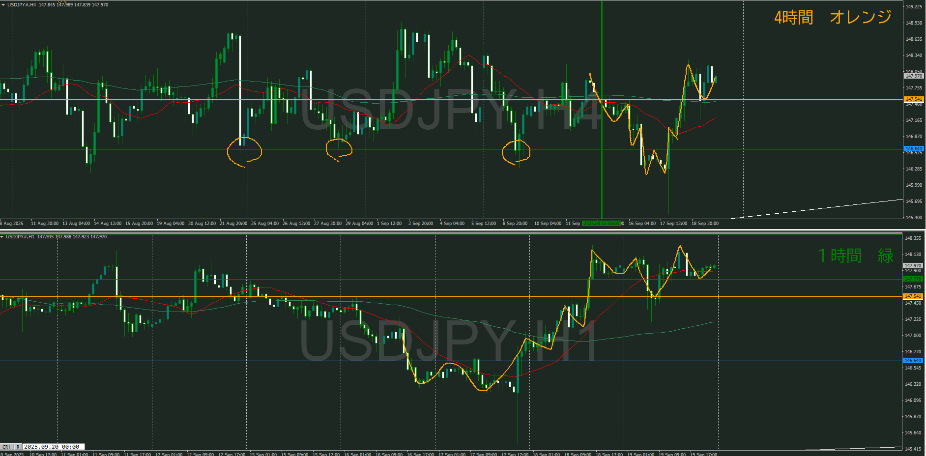Expand the USDJPY#,H1 chart title arrow

[2, 237]
